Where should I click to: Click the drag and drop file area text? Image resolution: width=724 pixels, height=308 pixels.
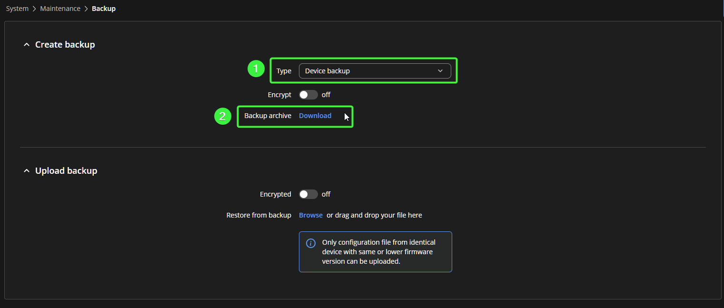[x=374, y=215]
